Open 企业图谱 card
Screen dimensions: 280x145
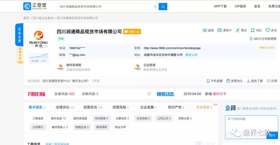click(150, 67)
